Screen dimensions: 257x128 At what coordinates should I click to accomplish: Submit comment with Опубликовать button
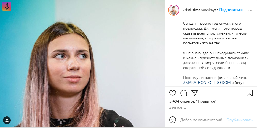tap(239, 120)
